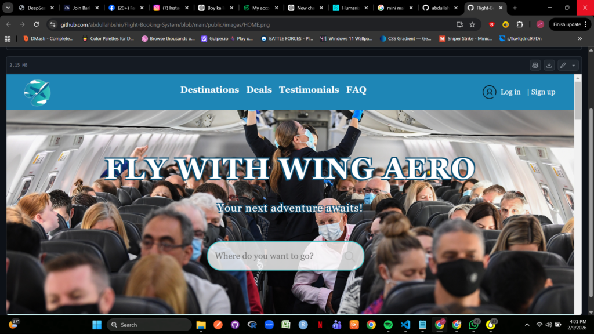Open WhatsApp from the taskbar
Image resolution: width=594 pixels, height=334 pixels.
click(473, 325)
